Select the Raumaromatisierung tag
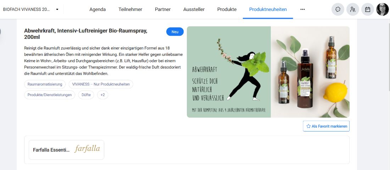390x170 pixels. click(45, 84)
